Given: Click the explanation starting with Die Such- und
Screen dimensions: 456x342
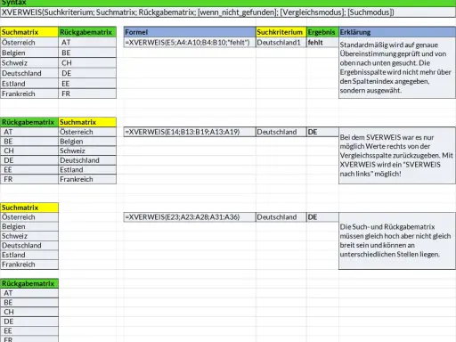Looking at the screenshot, I should pos(397,240).
